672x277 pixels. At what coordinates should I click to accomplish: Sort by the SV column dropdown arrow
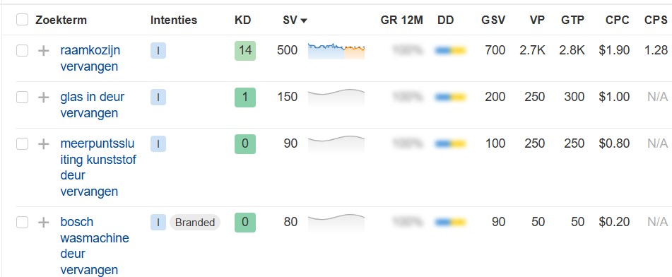coord(304,20)
